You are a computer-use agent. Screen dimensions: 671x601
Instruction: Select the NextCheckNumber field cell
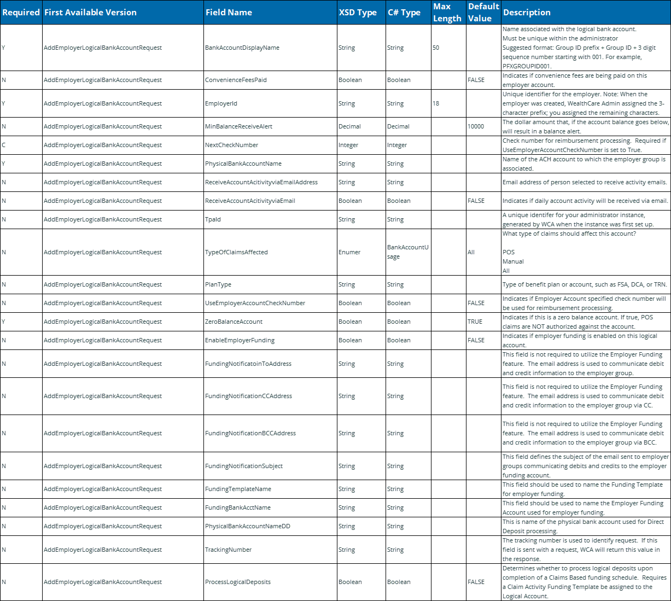[270, 145]
